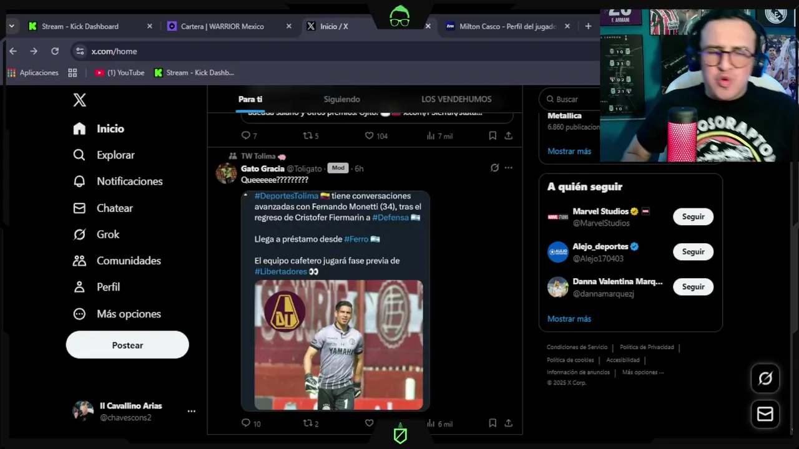
Task: Click the Postear button
Action: [127, 345]
